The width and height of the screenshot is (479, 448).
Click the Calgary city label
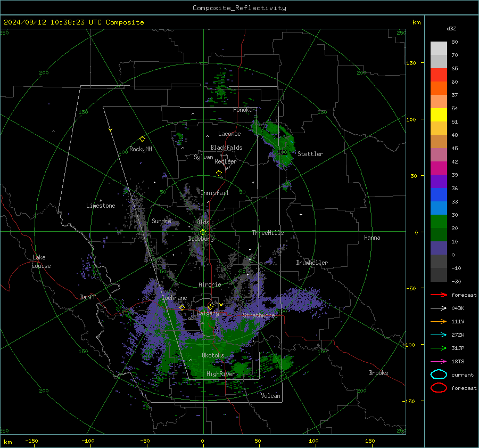click(208, 313)
